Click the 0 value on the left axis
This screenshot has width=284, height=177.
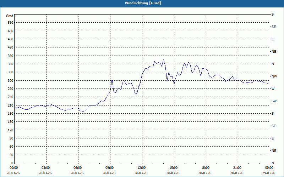coord(12,163)
